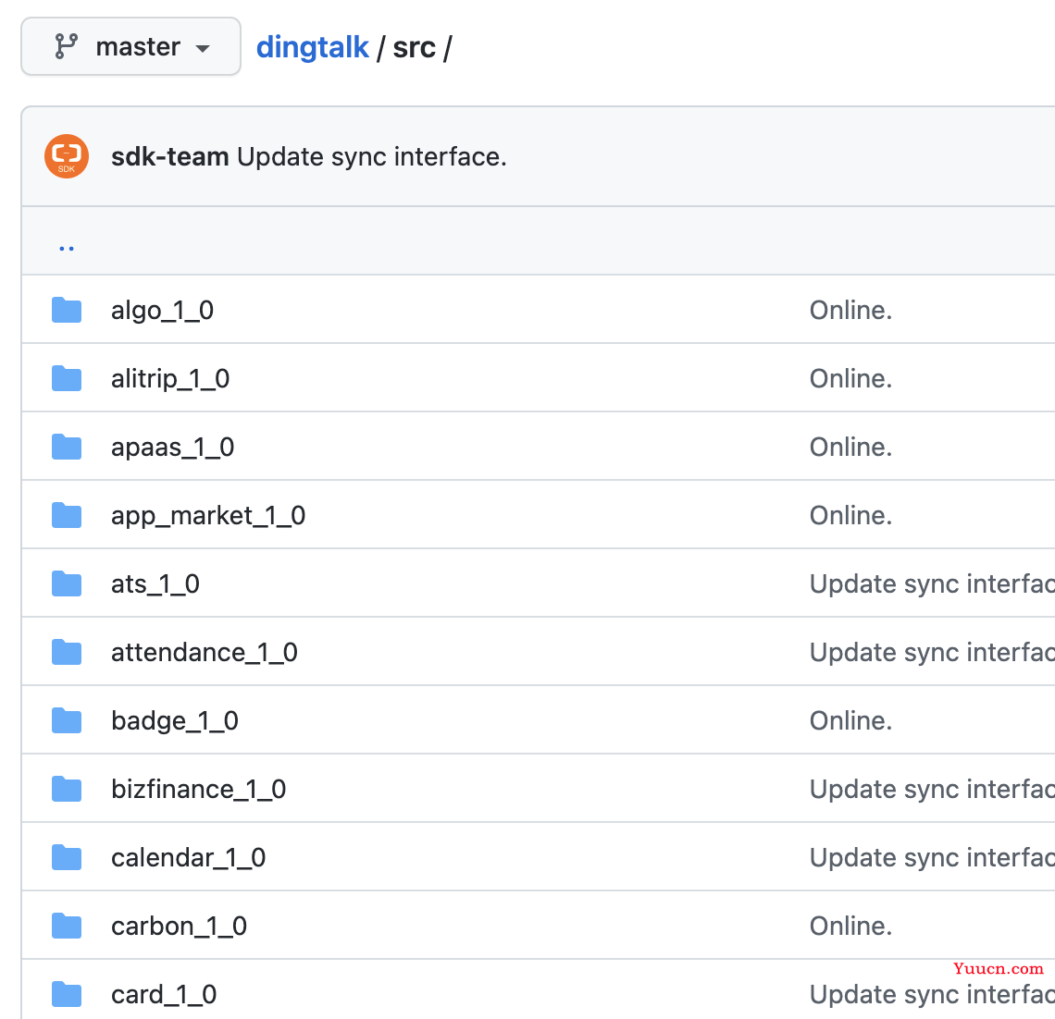Click the algo_1_0 folder icon
The width and height of the screenshot is (1055, 1019).
coord(67,310)
